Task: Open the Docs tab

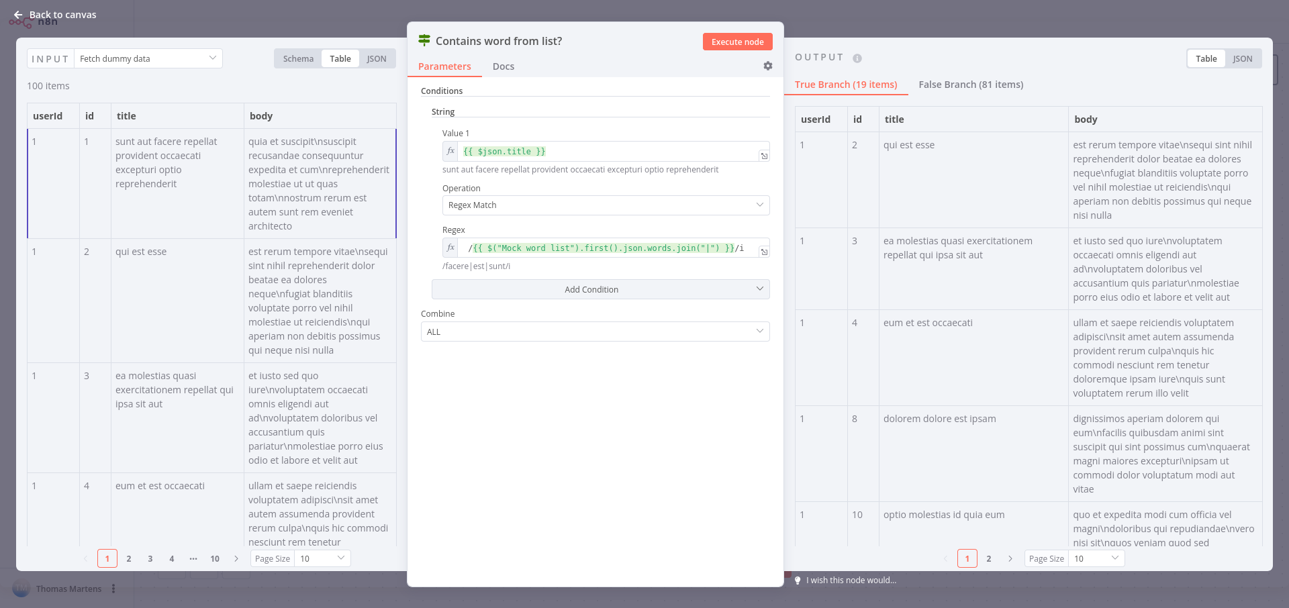Action: click(503, 66)
